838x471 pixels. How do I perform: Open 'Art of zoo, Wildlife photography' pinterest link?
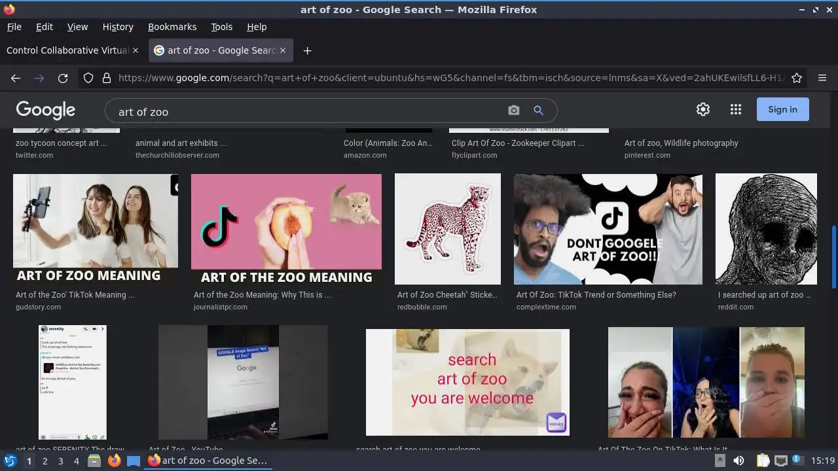click(x=682, y=143)
